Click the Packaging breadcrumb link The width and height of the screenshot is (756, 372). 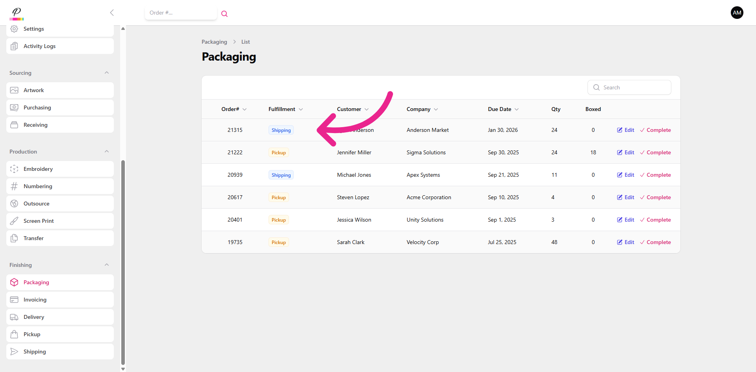pyautogui.click(x=214, y=42)
